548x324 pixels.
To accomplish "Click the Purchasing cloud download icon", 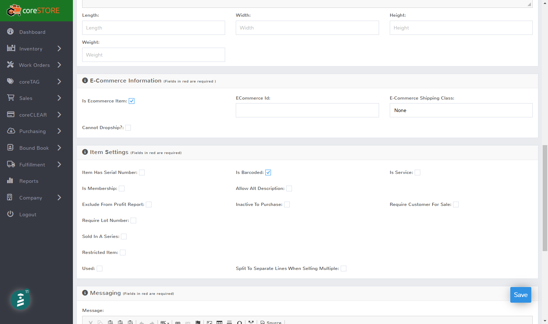I will 11,131.
